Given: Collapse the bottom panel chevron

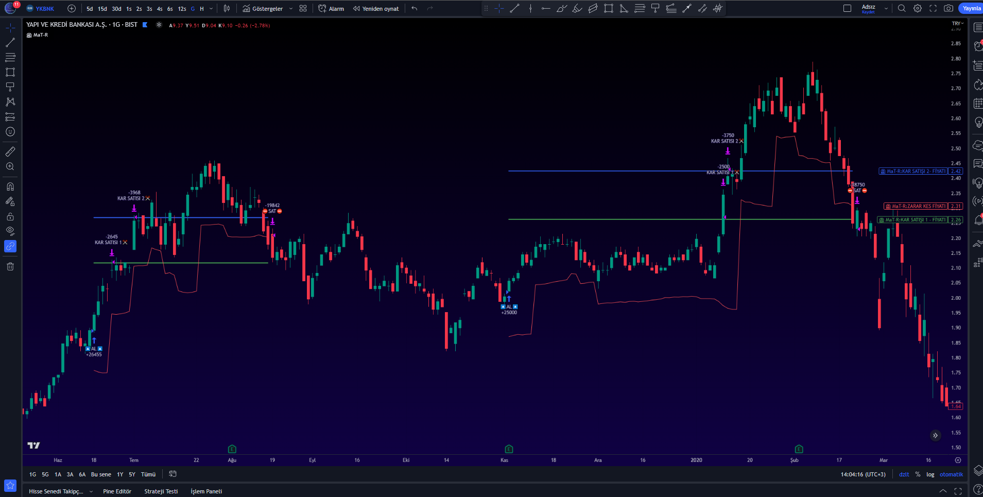Looking at the screenshot, I should [x=943, y=491].
